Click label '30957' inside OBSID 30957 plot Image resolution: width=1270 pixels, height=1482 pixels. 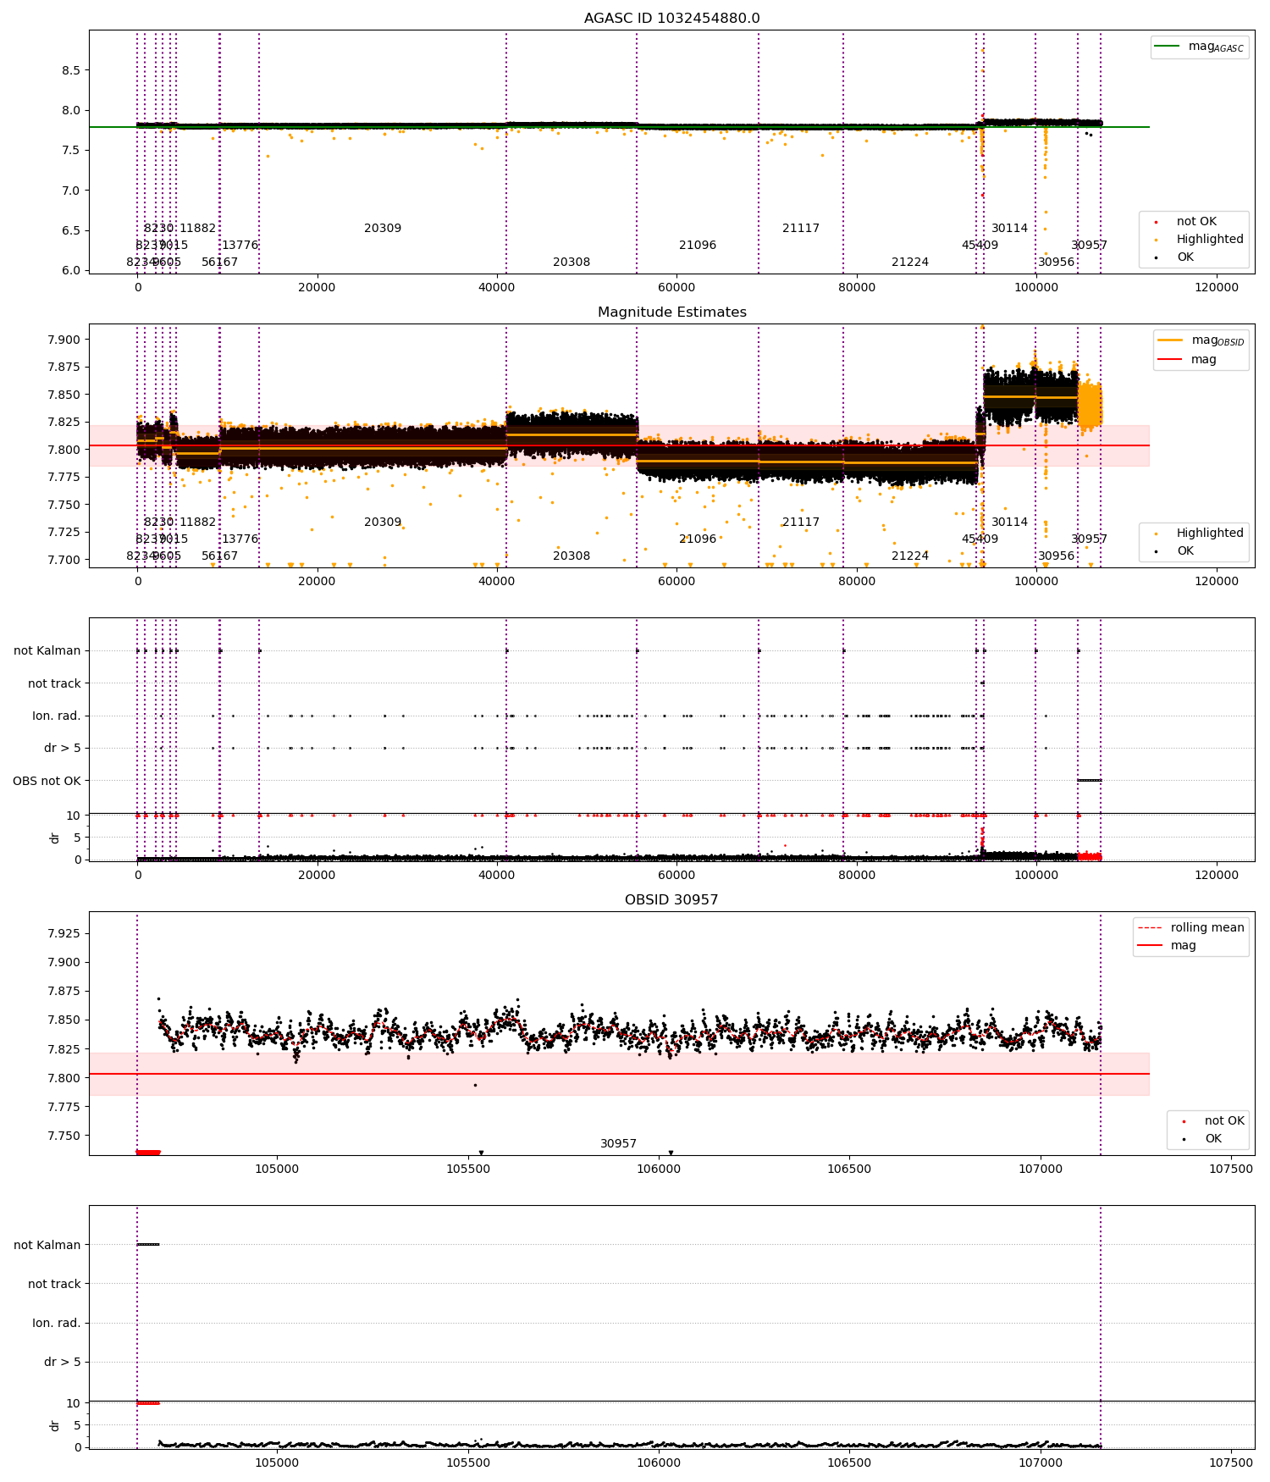point(619,1144)
